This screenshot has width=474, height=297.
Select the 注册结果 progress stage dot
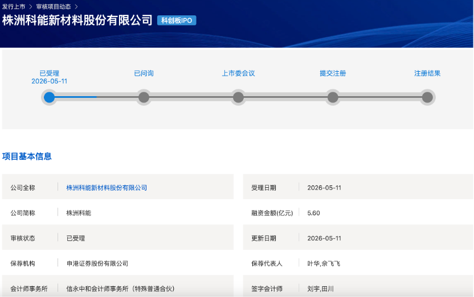(x=427, y=97)
